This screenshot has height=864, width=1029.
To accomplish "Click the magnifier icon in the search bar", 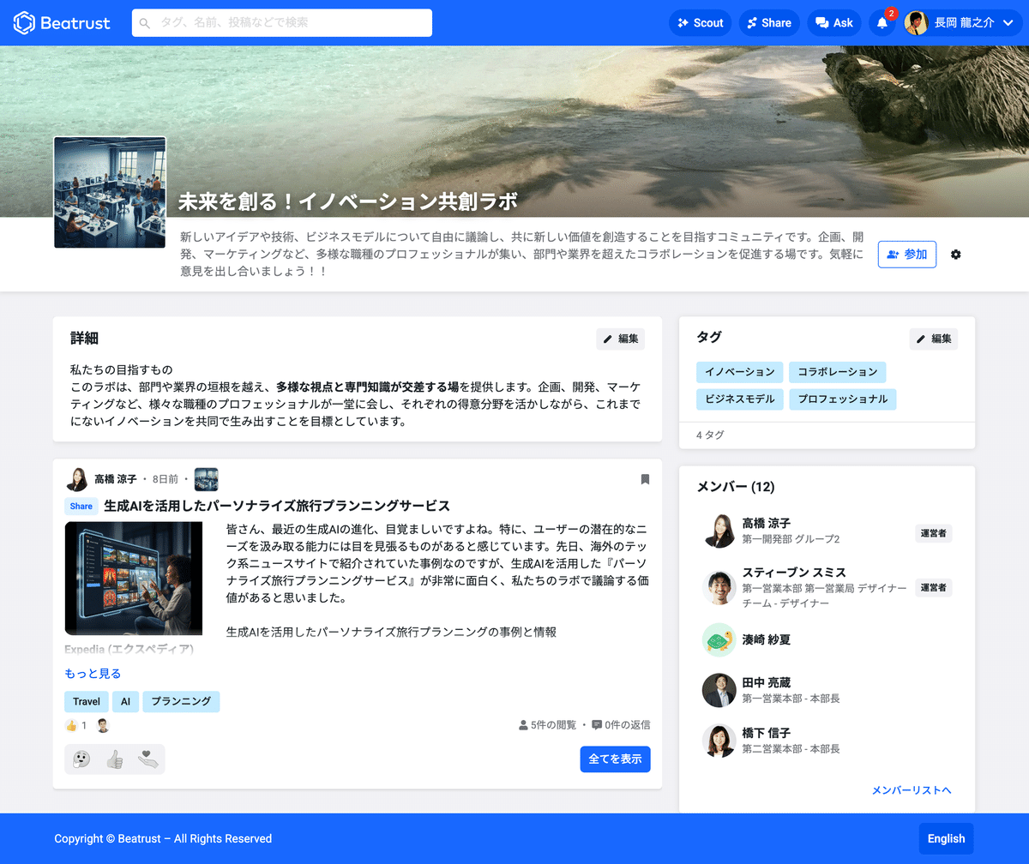I will click(144, 23).
